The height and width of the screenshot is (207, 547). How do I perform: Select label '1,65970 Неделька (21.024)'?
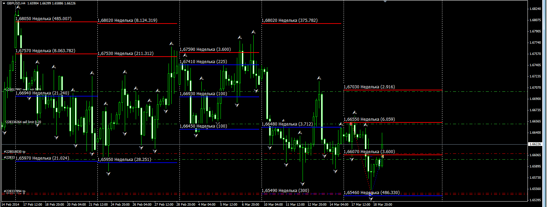pos(42,158)
